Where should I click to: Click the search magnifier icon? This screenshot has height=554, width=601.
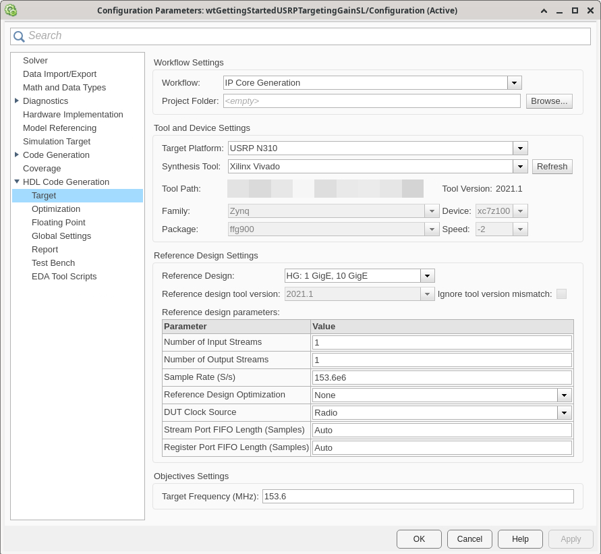click(x=20, y=36)
